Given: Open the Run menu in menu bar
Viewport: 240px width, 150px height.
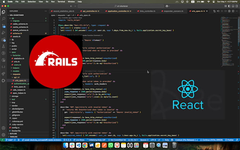Looking at the screenshot, I should point(53,2).
